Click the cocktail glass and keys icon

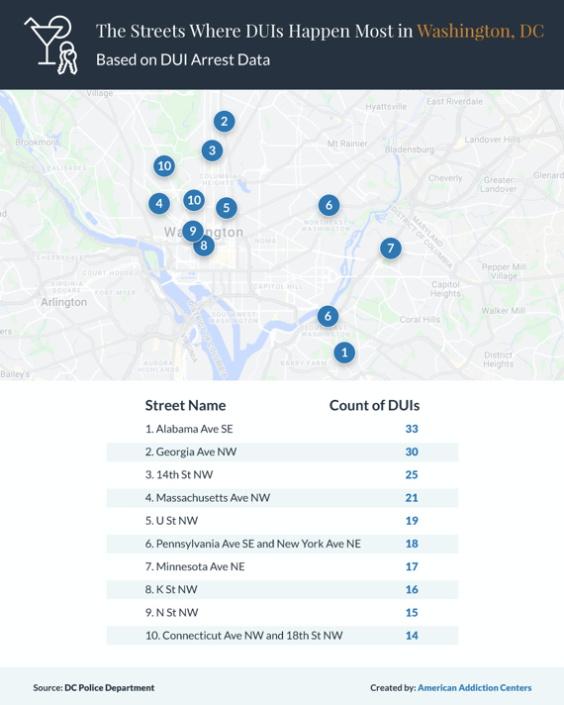click(x=51, y=45)
